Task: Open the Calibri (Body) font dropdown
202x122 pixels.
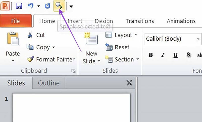Action: click(x=198, y=39)
